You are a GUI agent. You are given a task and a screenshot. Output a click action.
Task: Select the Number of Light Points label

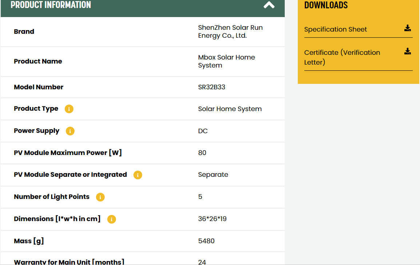[x=52, y=197]
